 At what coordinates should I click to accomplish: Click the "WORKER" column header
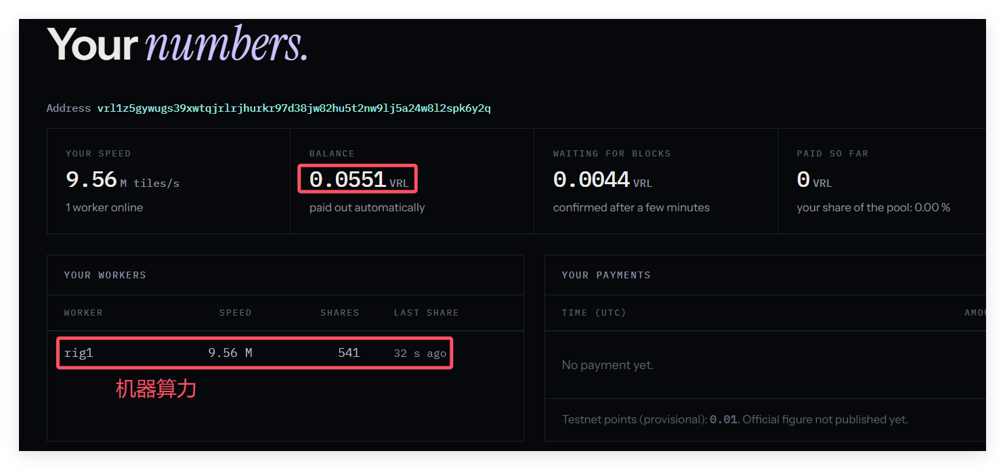[83, 313]
